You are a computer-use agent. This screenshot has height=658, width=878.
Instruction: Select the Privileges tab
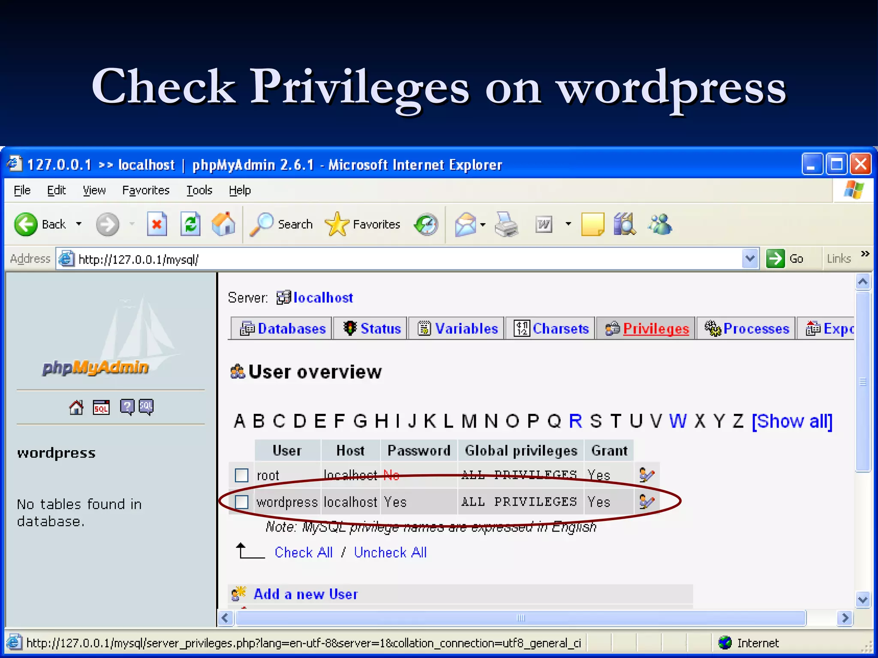(646, 329)
